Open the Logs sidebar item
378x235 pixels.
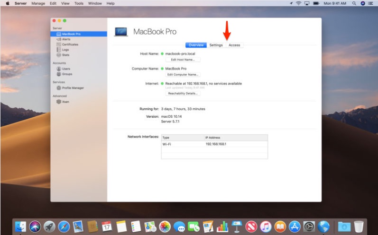63,50
